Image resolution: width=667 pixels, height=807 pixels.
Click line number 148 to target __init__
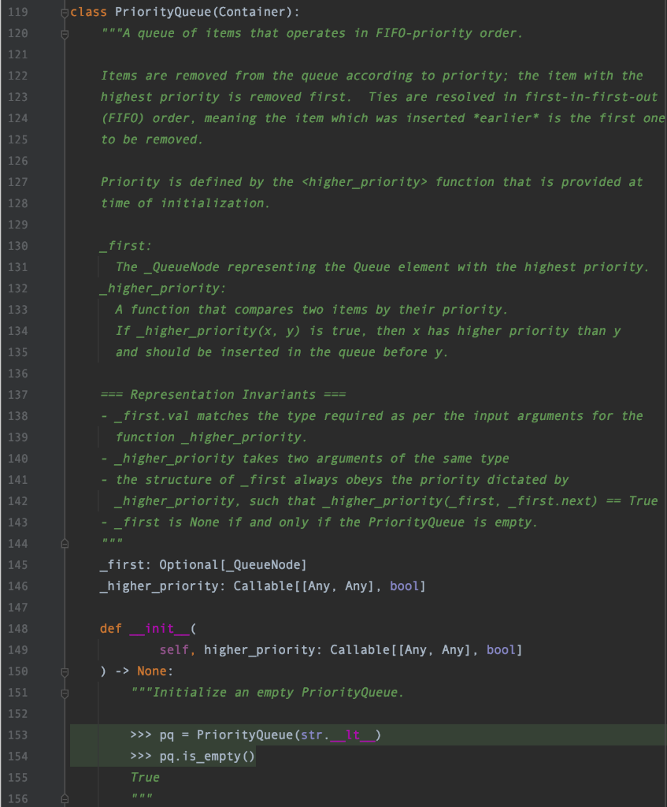pyautogui.click(x=17, y=628)
